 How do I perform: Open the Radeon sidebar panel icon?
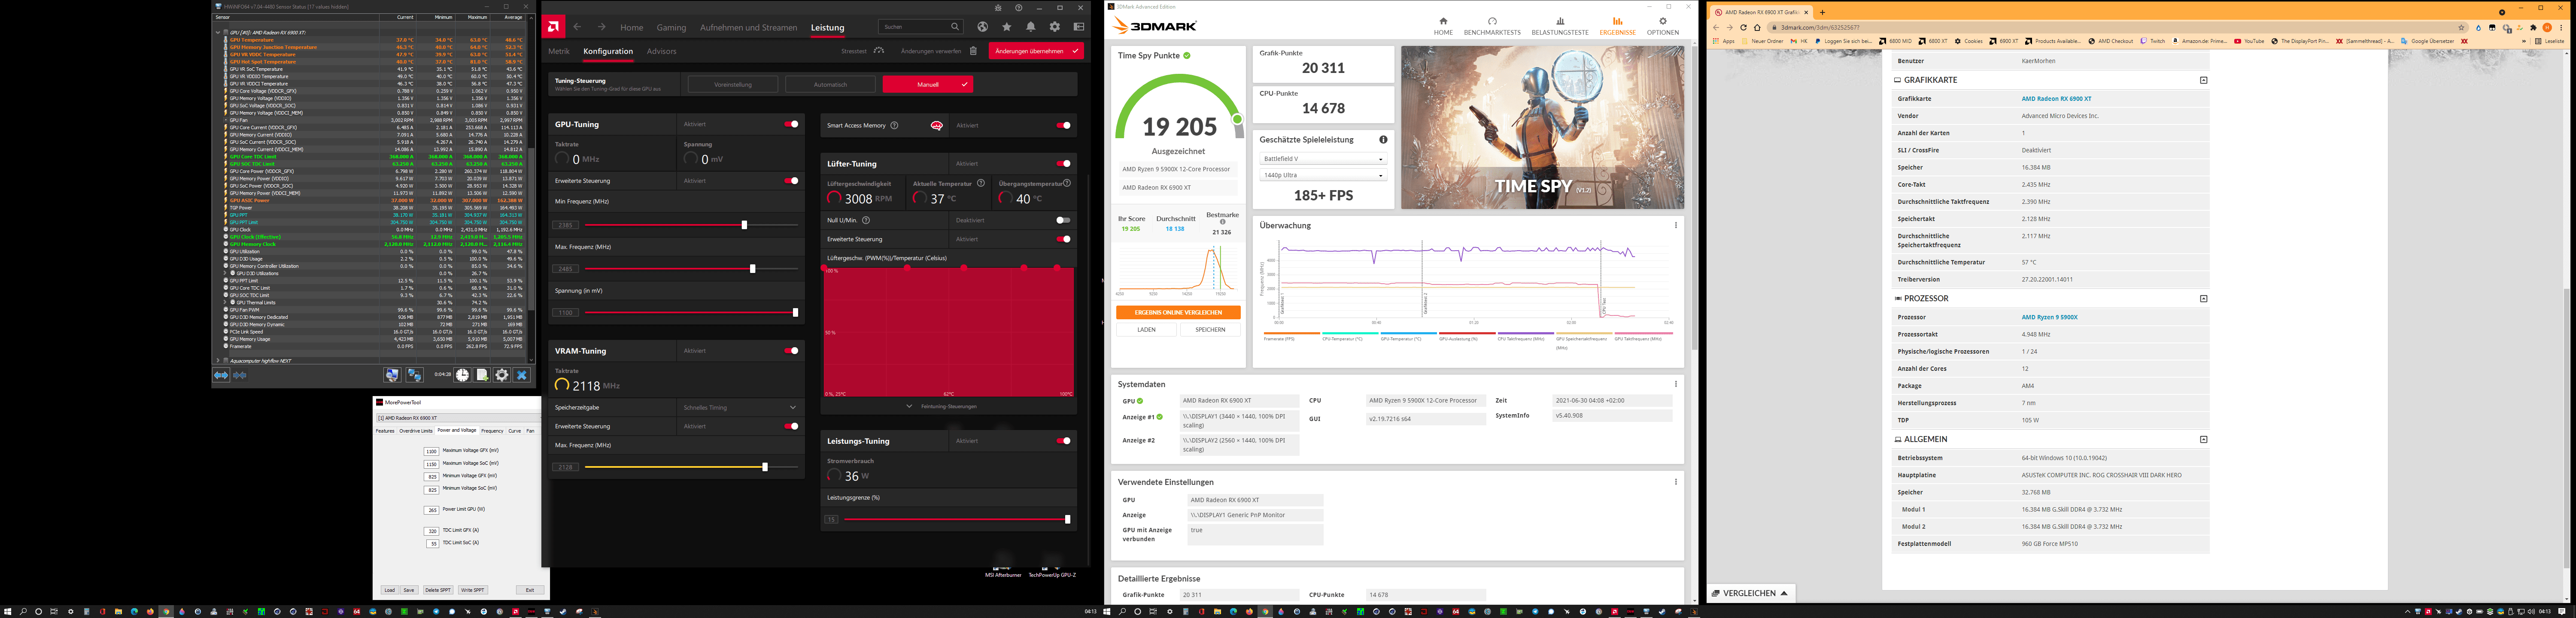tap(1078, 27)
